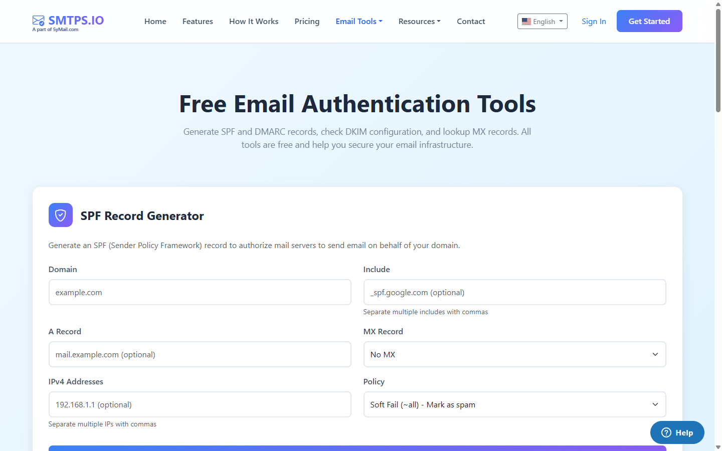722x451 pixels.
Task: Open the Help chat widget
Action: click(x=677, y=432)
